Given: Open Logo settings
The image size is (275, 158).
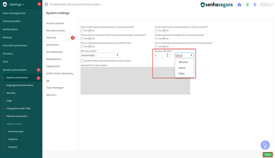Looking at the screenshot, I should (x=9, y=101).
